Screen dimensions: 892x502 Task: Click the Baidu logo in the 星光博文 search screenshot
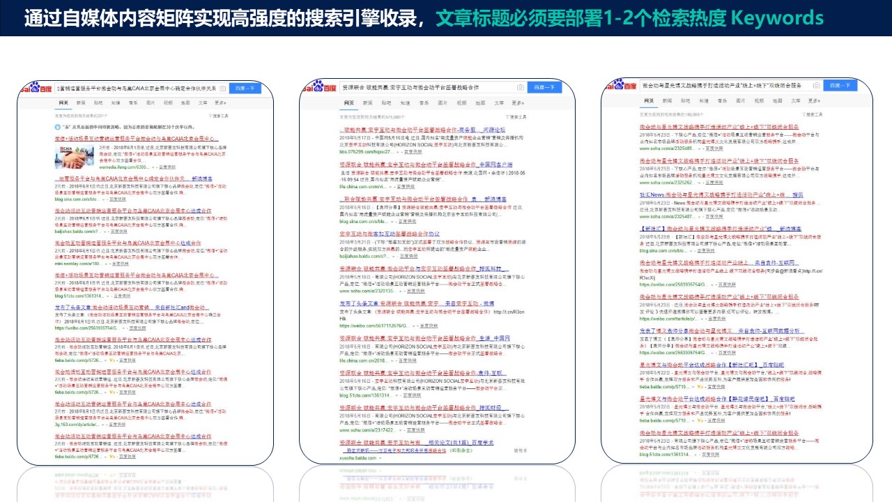pyautogui.click(x=621, y=85)
